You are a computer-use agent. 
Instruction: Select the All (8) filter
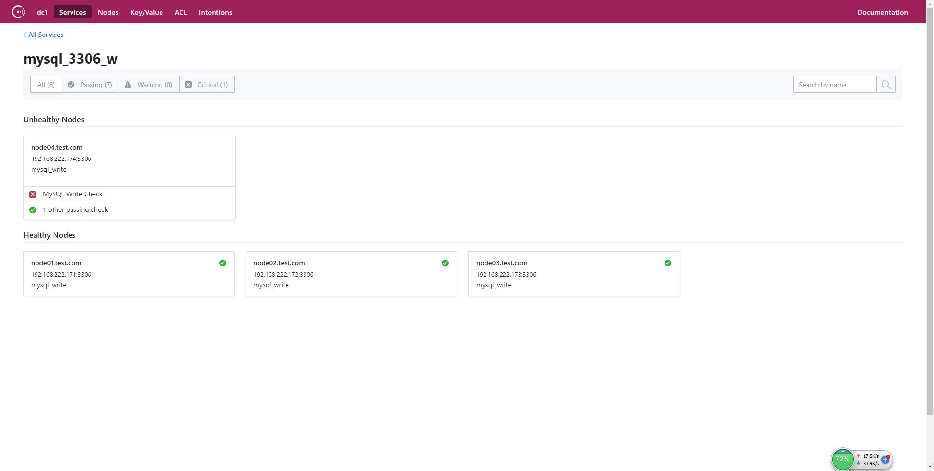point(46,85)
